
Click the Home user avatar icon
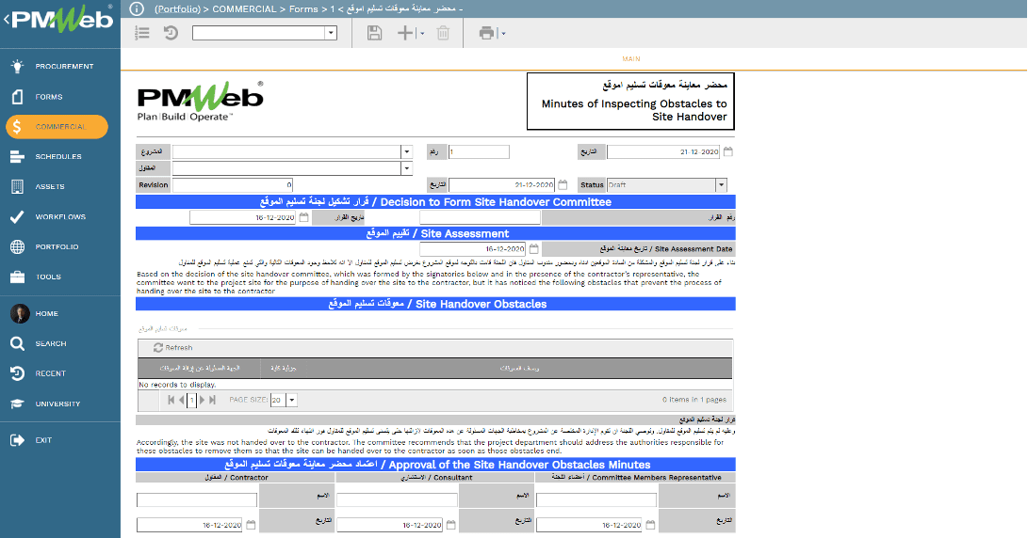[x=20, y=313]
